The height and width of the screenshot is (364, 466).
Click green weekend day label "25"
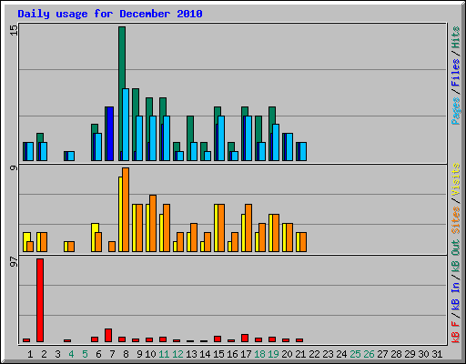coord(355,354)
